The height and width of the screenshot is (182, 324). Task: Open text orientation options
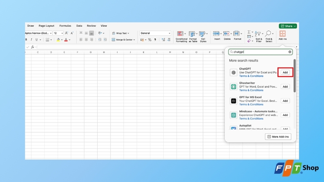(x=100, y=33)
